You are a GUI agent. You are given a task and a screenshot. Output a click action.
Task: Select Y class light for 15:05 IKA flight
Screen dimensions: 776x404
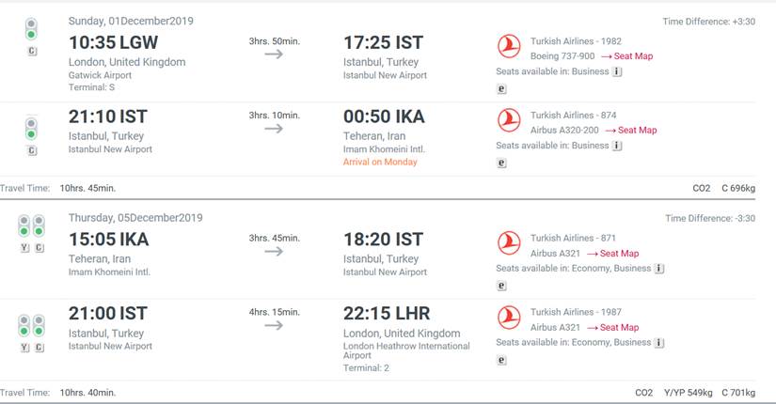pos(24,226)
